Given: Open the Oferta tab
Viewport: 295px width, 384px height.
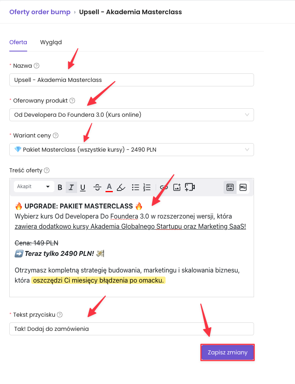Looking at the screenshot, I should click(18, 42).
